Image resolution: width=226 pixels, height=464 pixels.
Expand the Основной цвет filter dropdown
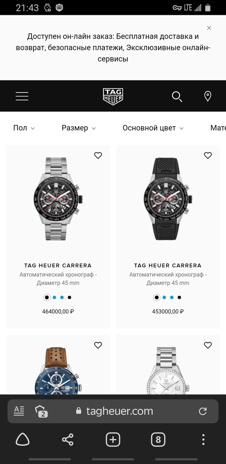[x=153, y=128]
